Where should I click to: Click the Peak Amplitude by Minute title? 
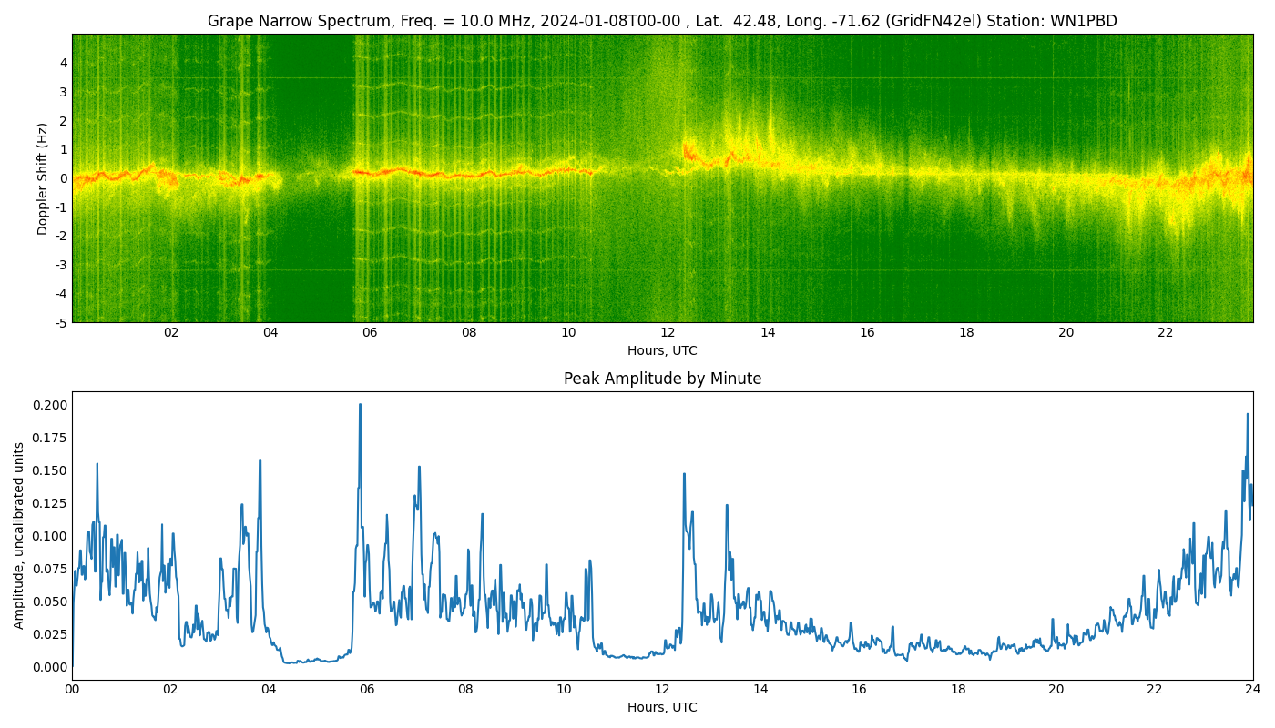(662, 379)
